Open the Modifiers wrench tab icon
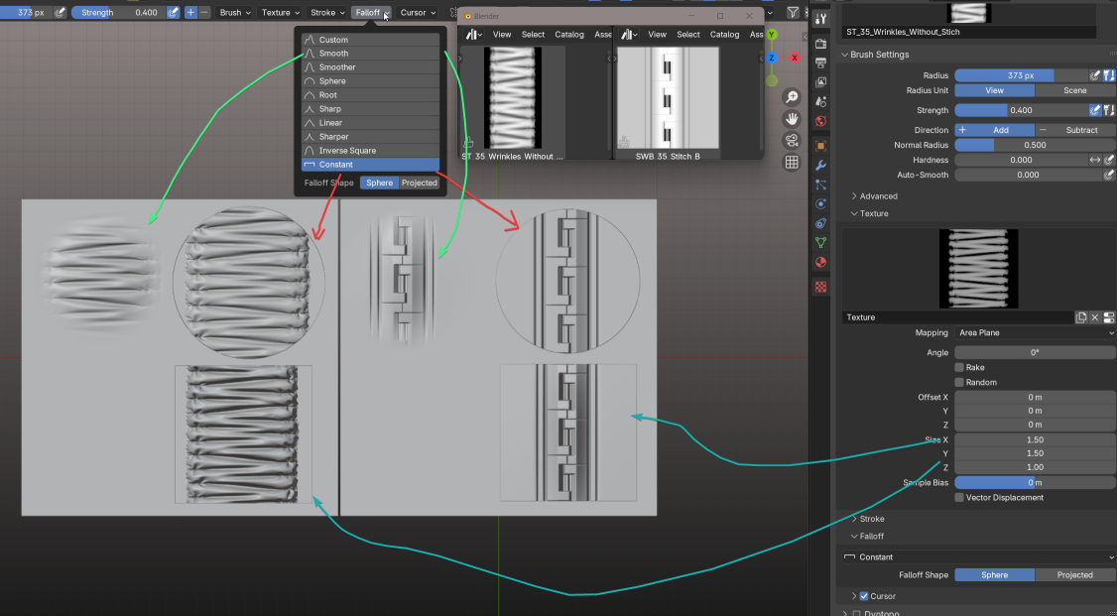 (820, 166)
